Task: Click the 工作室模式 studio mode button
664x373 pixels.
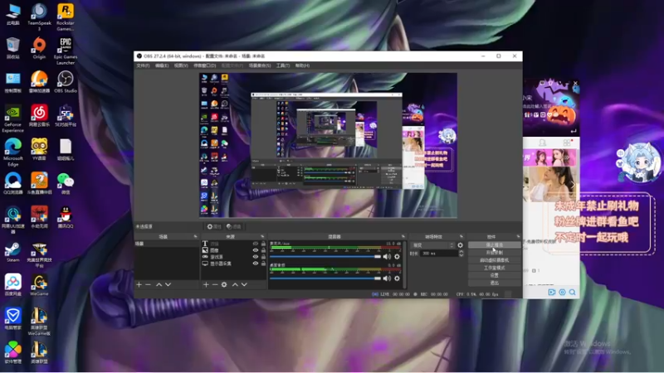Action: (494, 268)
